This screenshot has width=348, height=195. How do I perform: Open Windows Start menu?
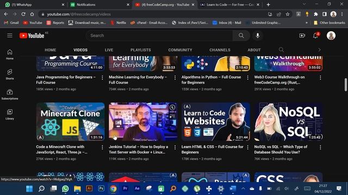(x=29, y=188)
